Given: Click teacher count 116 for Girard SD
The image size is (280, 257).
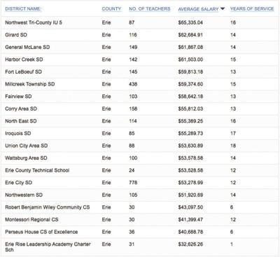Looking at the screenshot, I should (133, 35).
